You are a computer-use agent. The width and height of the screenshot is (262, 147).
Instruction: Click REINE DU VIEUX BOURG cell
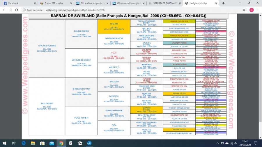[179, 133]
